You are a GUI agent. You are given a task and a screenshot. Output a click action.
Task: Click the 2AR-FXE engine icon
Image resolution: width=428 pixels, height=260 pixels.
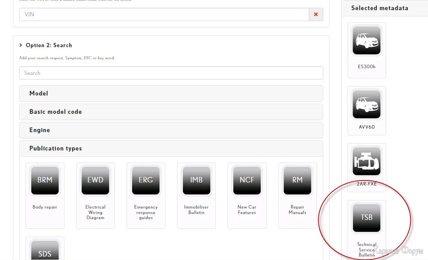point(367,161)
